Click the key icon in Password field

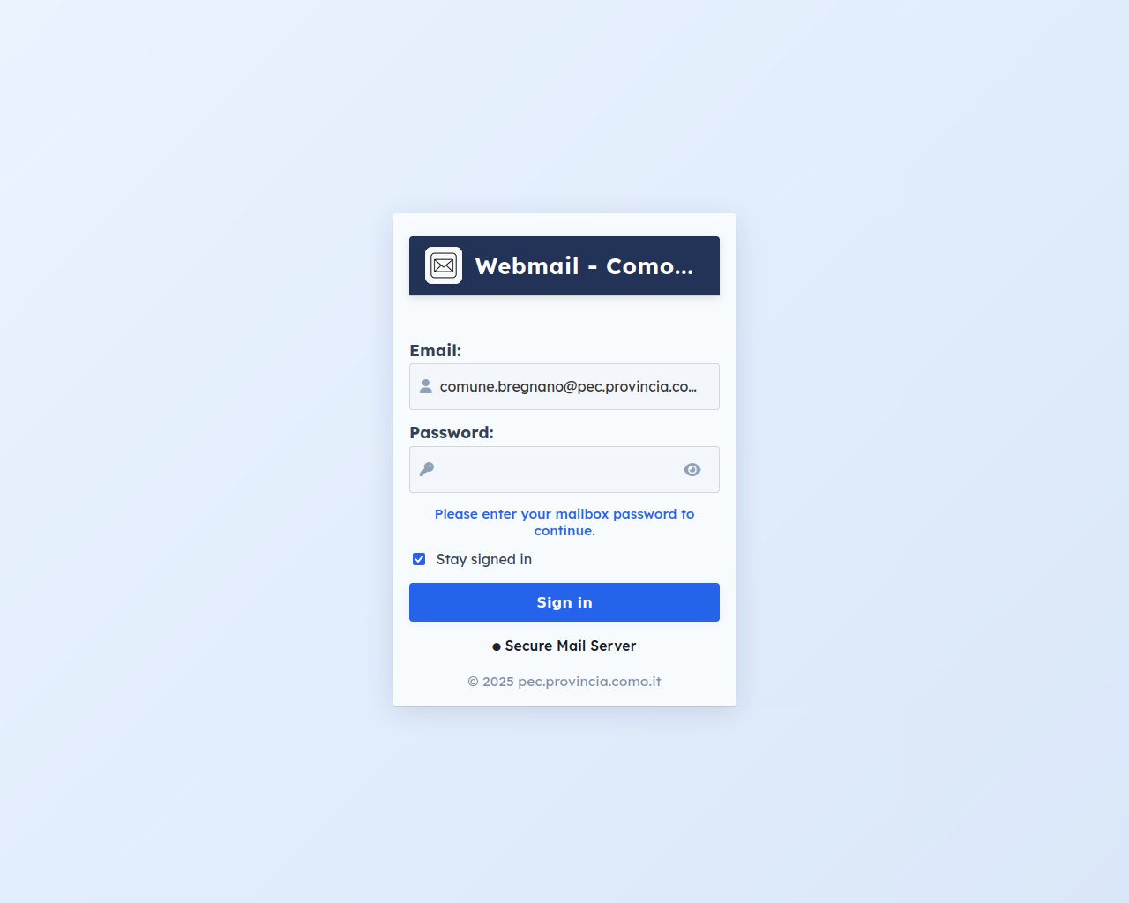(x=427, y=469)
